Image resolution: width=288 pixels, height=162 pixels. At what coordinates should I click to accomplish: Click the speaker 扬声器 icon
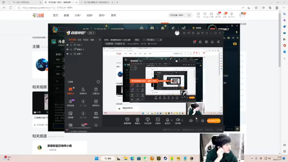tap(177, 120)
